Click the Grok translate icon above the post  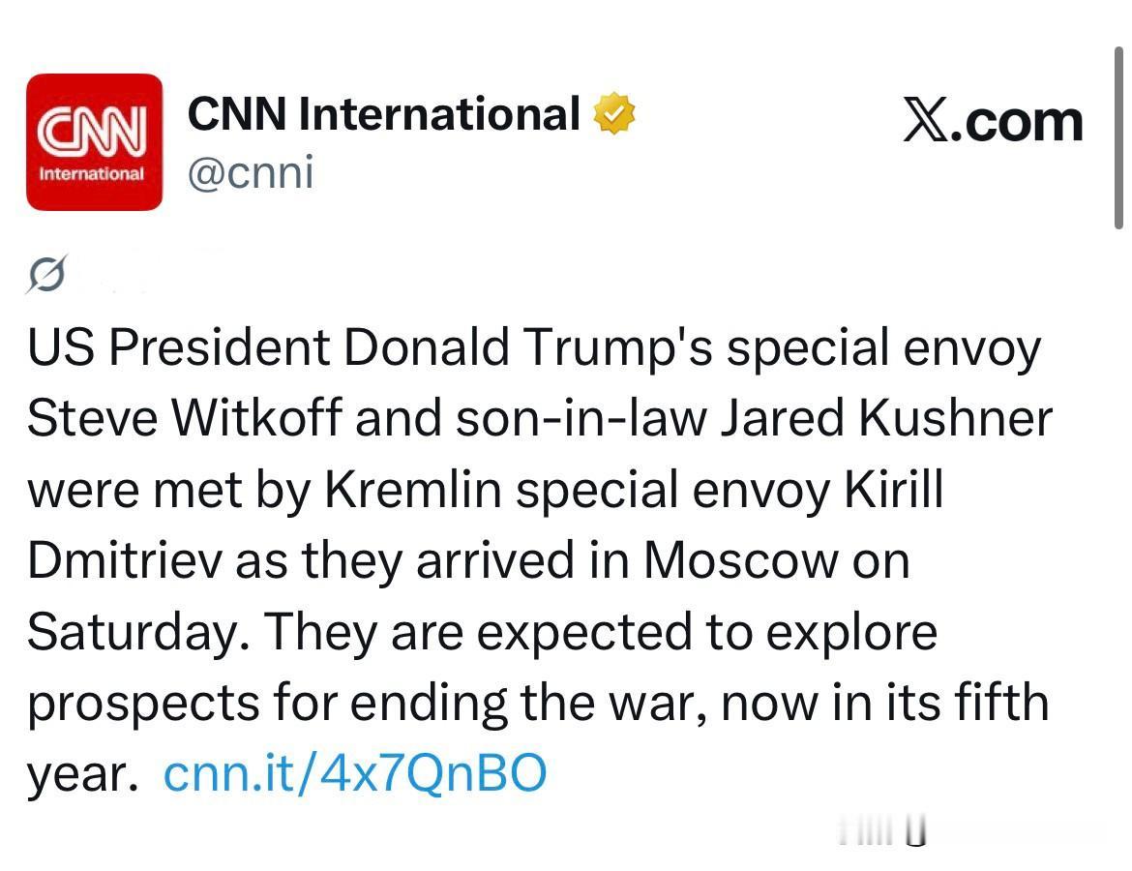click(47, 274)
